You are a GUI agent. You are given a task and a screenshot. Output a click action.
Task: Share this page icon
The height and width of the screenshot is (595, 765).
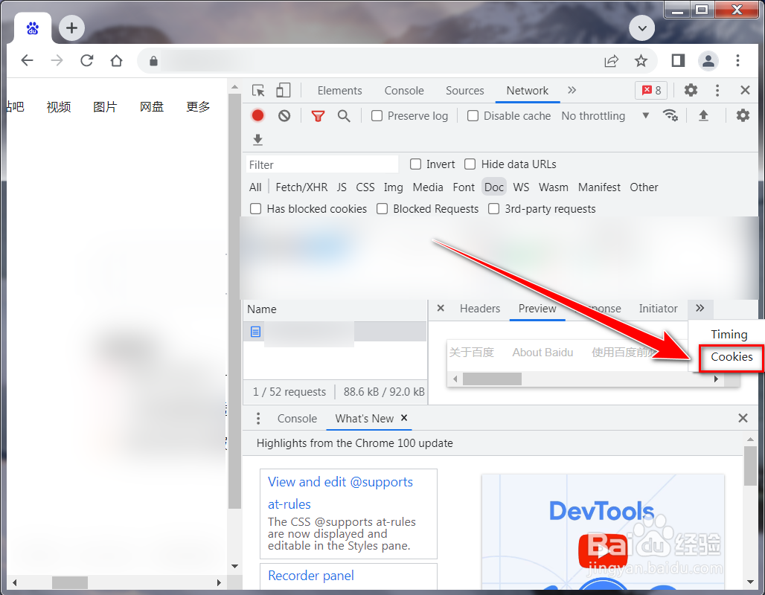click(x=611, y=61)
